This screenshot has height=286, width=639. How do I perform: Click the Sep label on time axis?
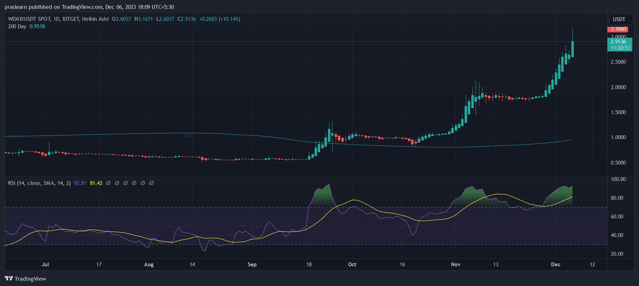(252, 265)
